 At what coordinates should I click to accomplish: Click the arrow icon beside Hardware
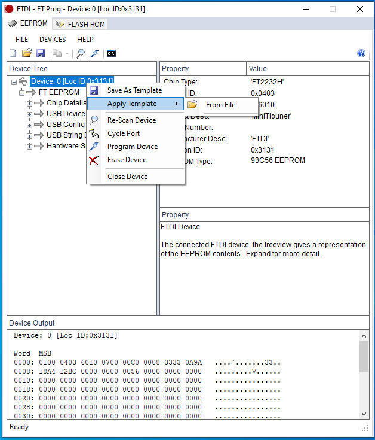39,146
